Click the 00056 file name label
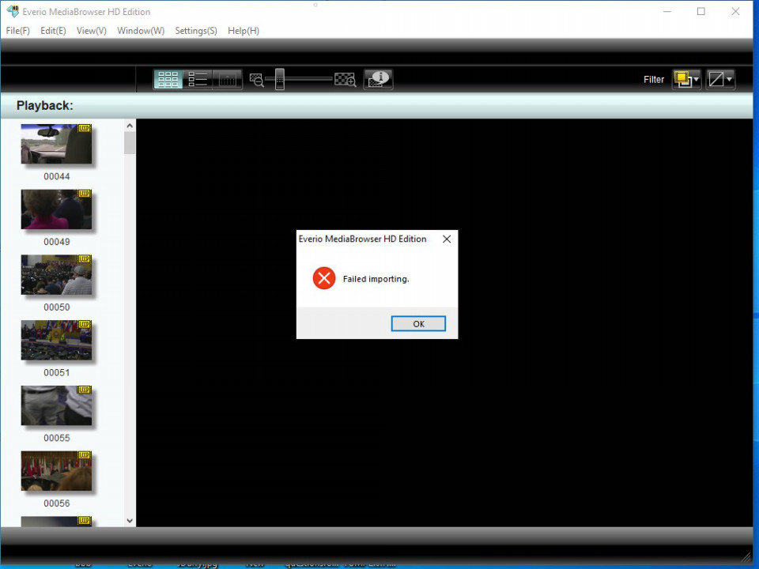Viewport: 759px width, 569px height. [57, 503]
